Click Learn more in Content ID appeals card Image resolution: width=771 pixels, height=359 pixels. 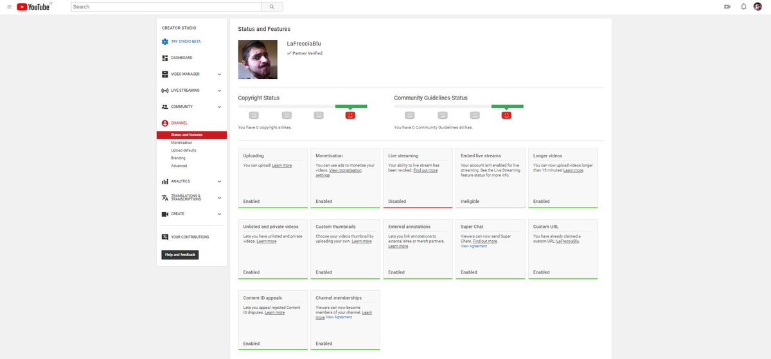pyautogui.click(x=274, y=313)
